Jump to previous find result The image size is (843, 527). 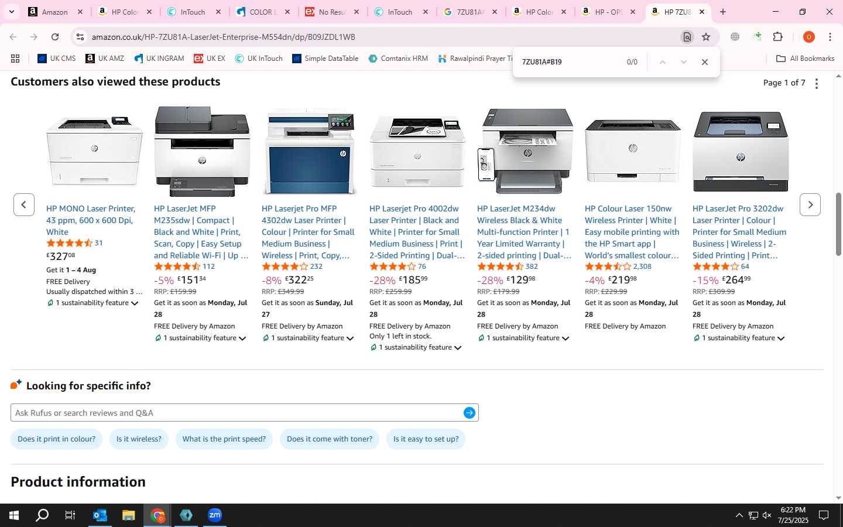click(662, 62)
